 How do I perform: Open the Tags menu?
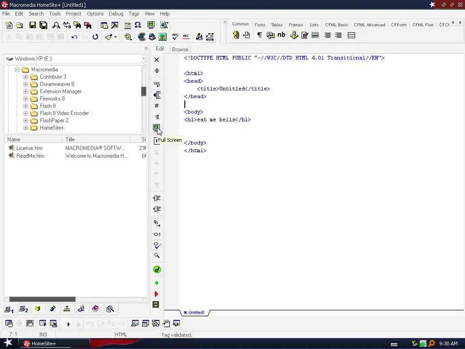134,14
